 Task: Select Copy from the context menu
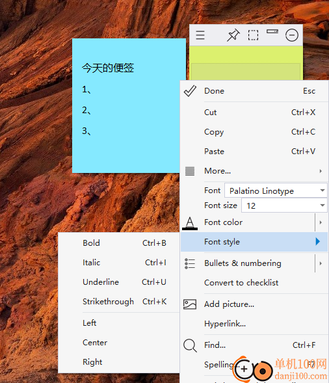[x=254, y=132]
